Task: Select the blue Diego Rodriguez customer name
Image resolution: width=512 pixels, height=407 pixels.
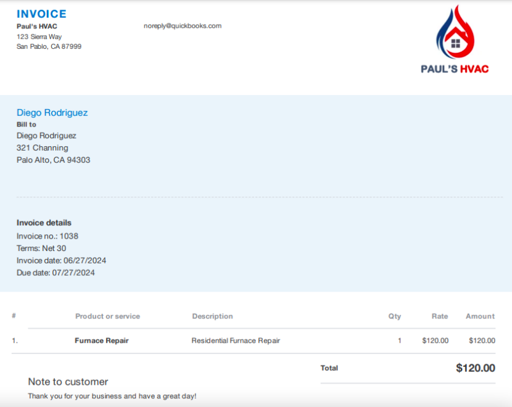Action: pyautogui.click(x=52, y=112)
